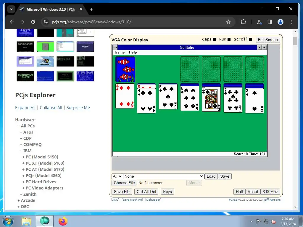Open the Game menu in Solitaire
Viewport: 303px width, 227px height.
point(120,52)
